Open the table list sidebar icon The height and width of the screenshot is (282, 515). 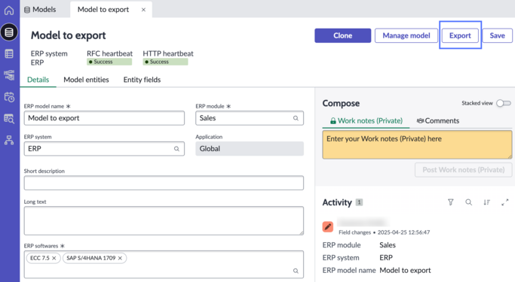[x=9, y=53]
